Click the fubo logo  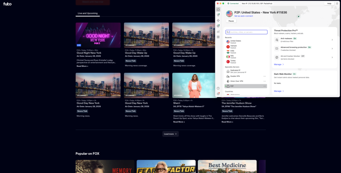click(7, 4)
